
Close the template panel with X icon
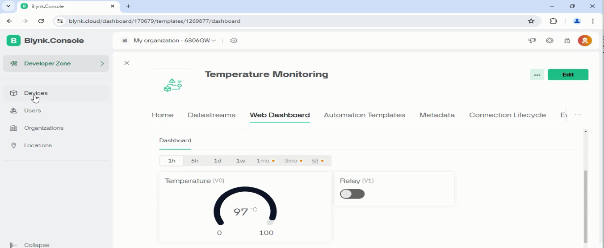click(127, 63)
